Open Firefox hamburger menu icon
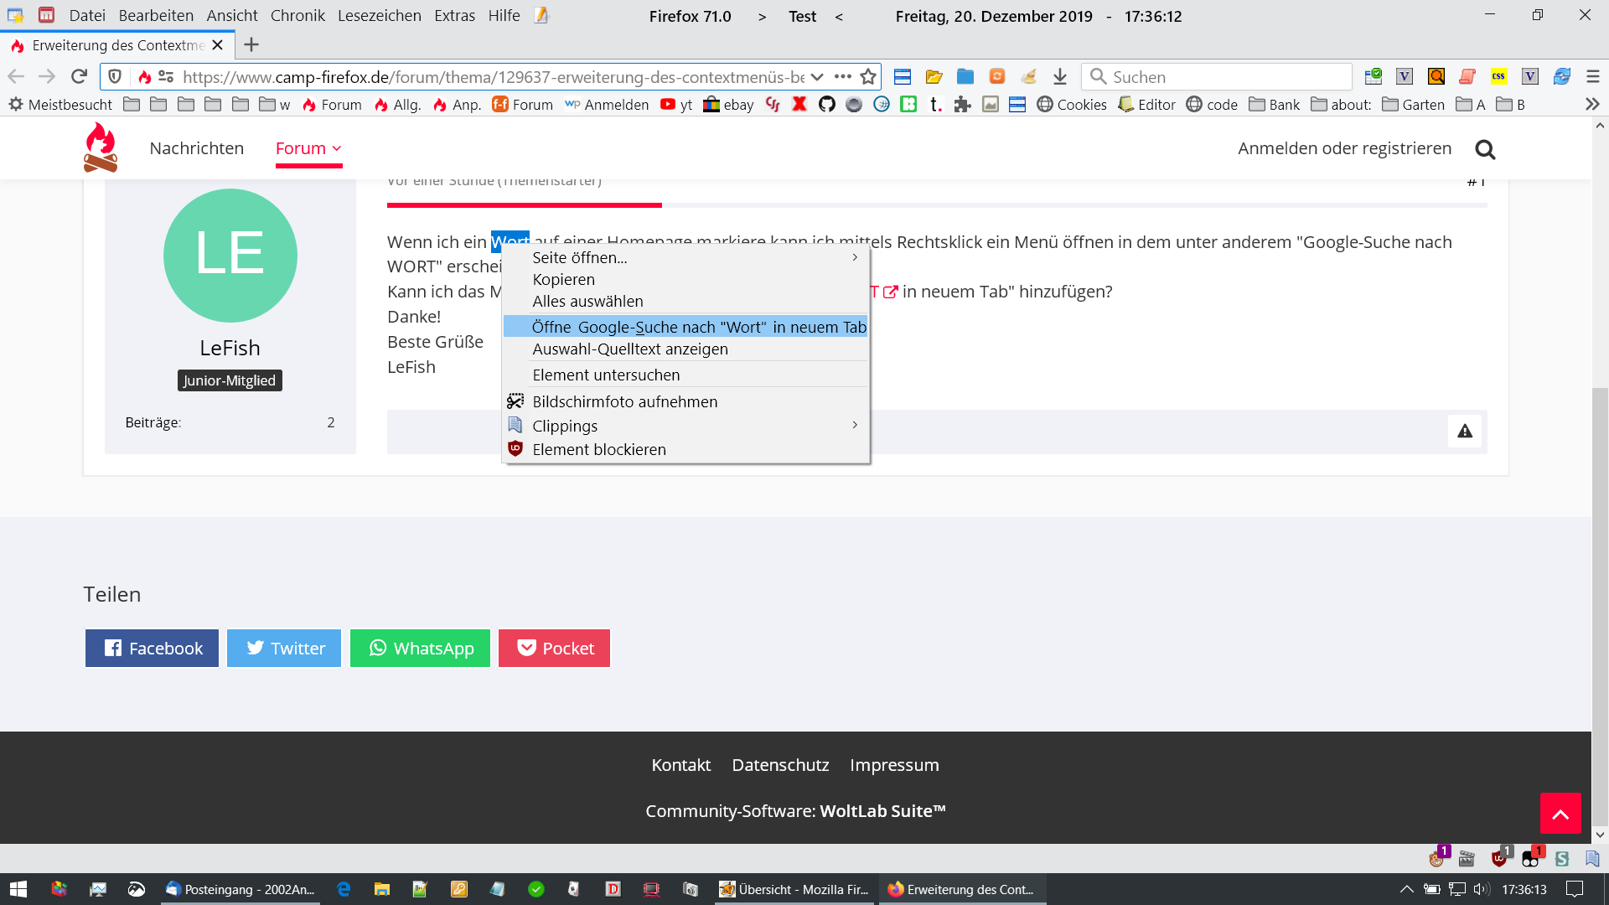Viewport: 1609px width, 905px height. [x=1592, y=77]
